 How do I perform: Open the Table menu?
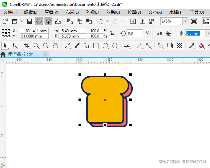point(176,12)
